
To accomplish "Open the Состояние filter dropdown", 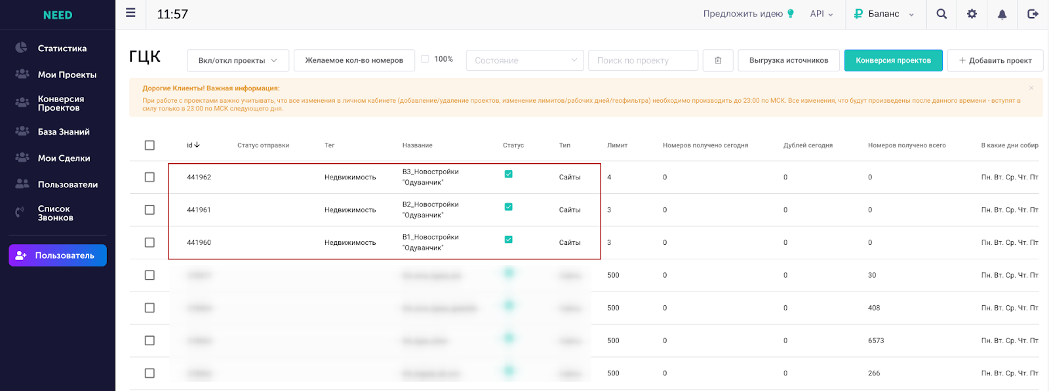I will click(x=525, y=60).
